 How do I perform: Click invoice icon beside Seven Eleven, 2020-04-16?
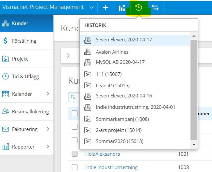pos(88,96)
